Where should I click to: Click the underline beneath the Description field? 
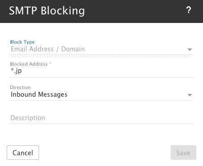point(101,123)
